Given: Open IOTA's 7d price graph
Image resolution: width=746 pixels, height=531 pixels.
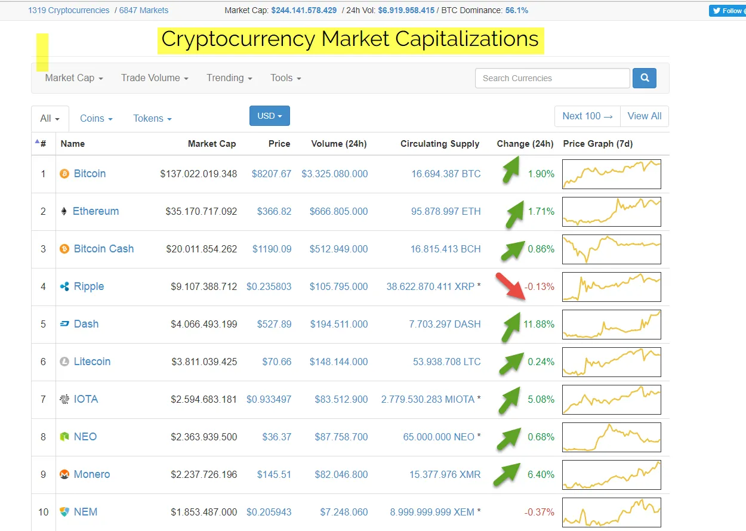Looking at the screenshot, I should click(612, 400).
